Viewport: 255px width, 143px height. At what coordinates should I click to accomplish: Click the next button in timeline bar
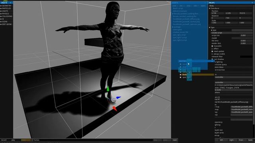pyautogui.click(x=175, y=140)
